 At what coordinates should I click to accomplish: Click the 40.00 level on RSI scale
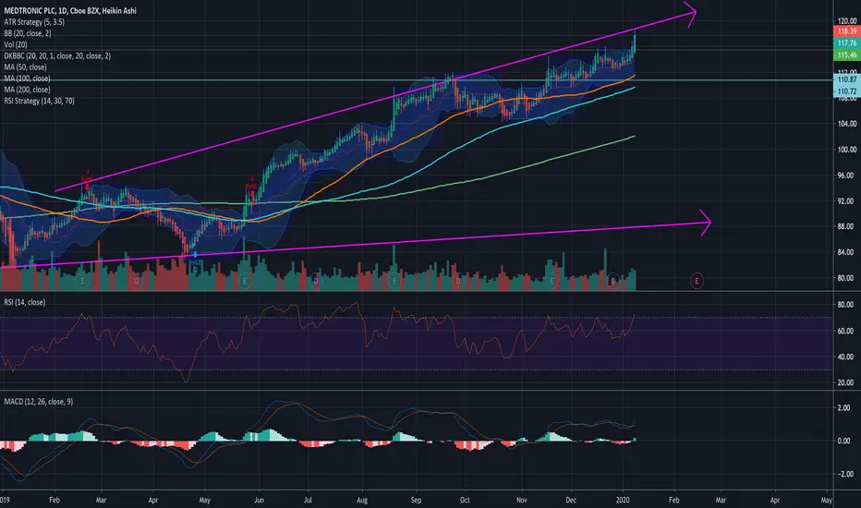(x=845, y=357)
